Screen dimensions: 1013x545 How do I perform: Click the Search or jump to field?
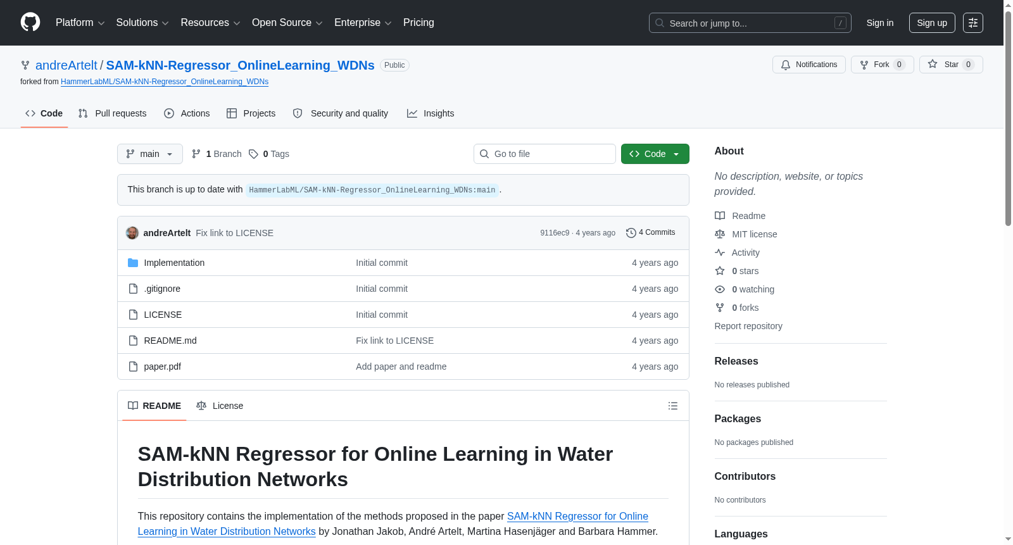click(750, 23)
